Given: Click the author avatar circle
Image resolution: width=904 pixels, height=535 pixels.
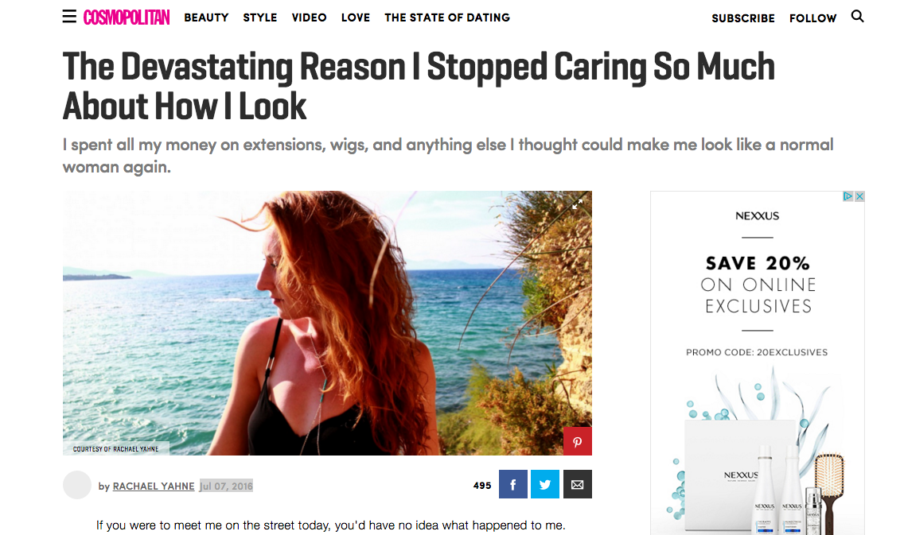Looking at the screenshot, I should point(77,485).
